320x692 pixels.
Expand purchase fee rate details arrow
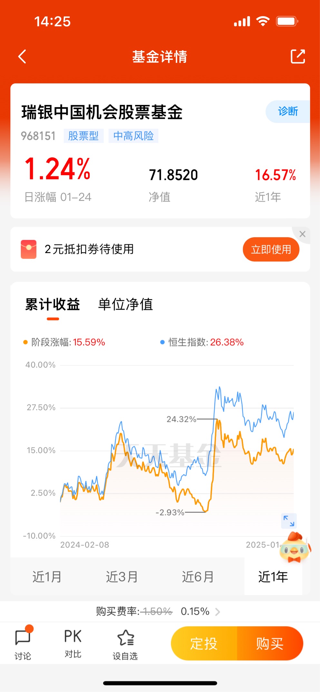pos(218,611)
